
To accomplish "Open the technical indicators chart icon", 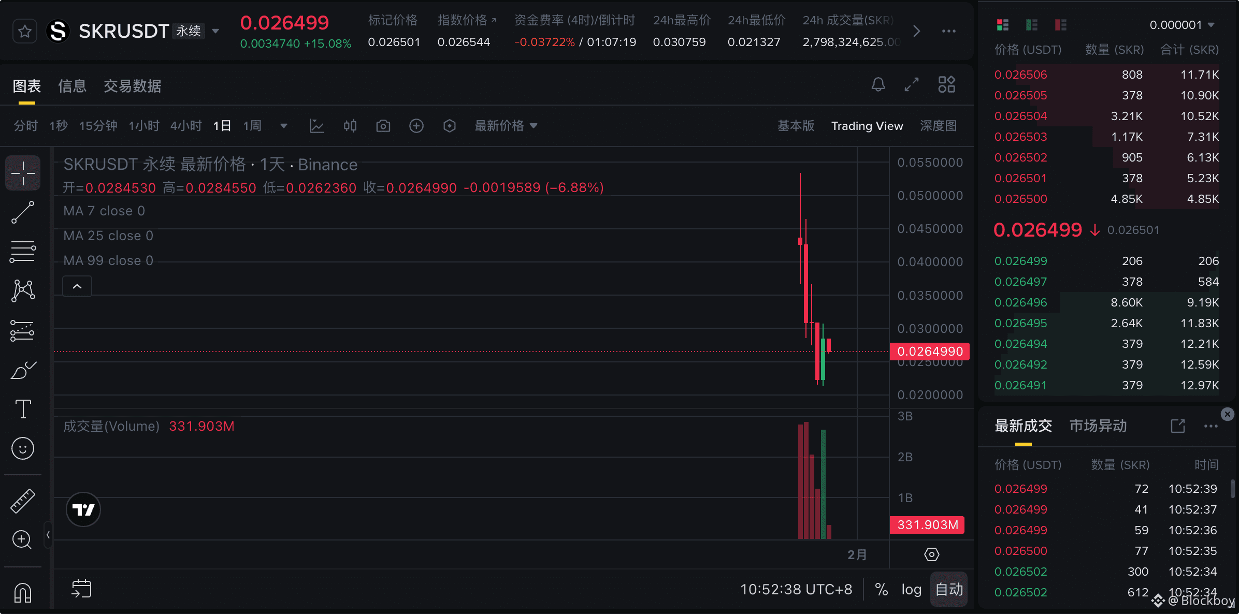I will [x=316, y=126].
